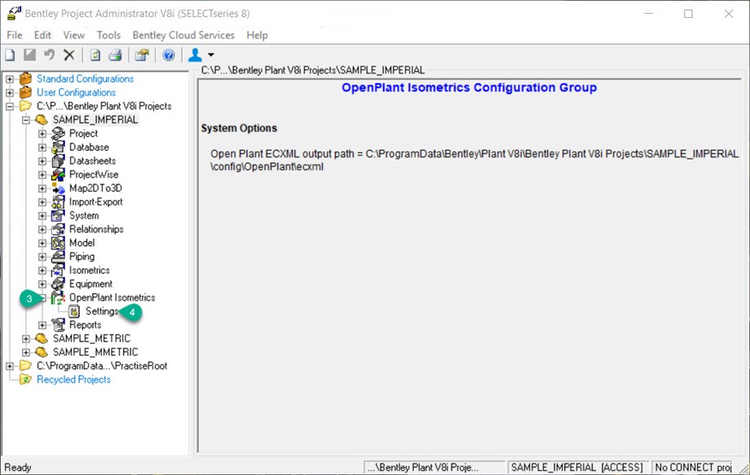Open the Bentley Cloud Services menu
The image size is (750, 475).
(x=183, y=35)
